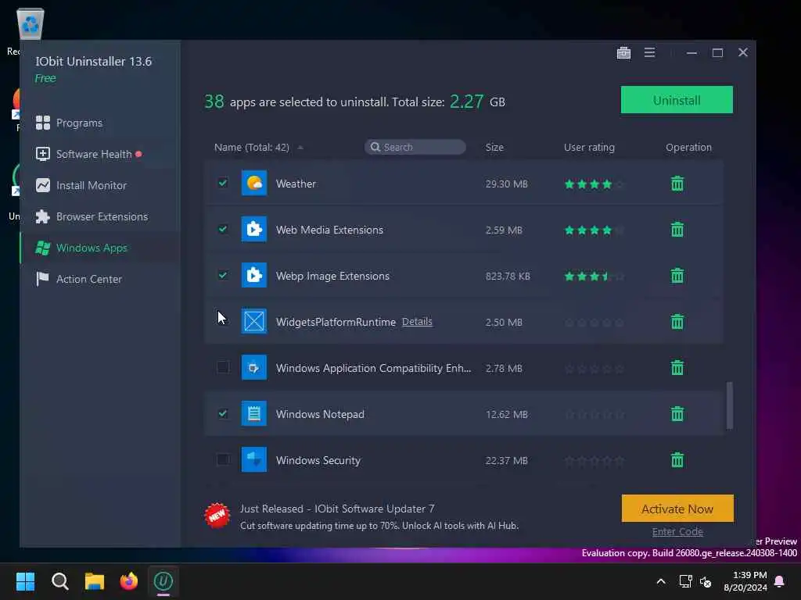Open the notification bell in the tray
801x600 pixels.
tap(779, 581)
